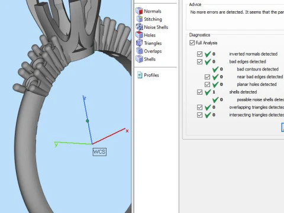Toggle planar holes detected checkbox
The height and width of the screenshot is (213, 284).
tap(207, 85)
